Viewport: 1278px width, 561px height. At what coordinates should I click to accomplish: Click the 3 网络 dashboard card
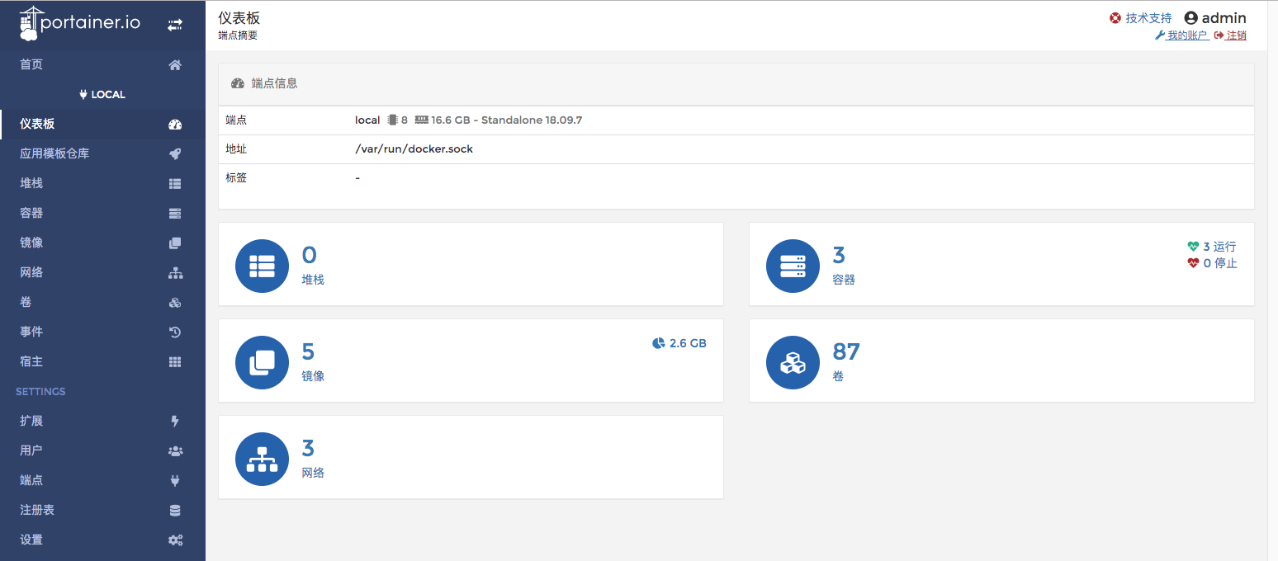click(471, 457)
